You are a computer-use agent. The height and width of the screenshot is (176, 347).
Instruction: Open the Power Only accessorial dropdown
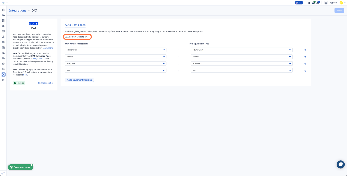[x=115, y=50]
